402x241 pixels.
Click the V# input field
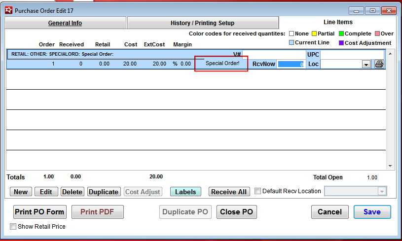(x=274, y=54)
